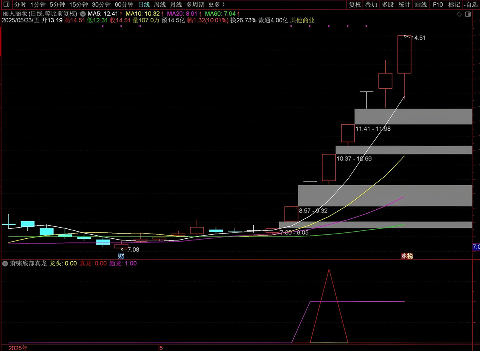Image resolution: width=480 pixels, height=351 pixels.
Task: Click the 10.37 - 10.69 gap label
Action: (x=354, y=159)
